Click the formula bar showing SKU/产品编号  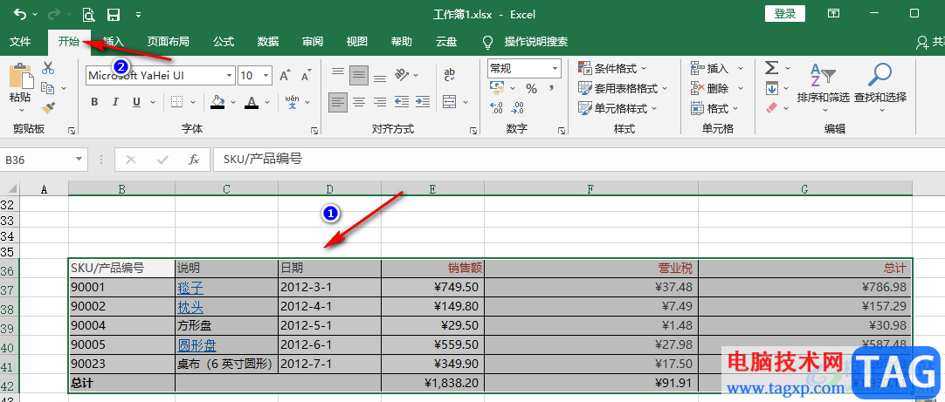click(x=577, y=160)
